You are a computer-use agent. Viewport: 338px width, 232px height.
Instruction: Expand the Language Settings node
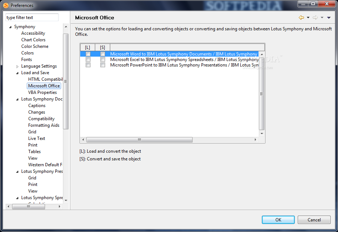(x=18, y=66)
